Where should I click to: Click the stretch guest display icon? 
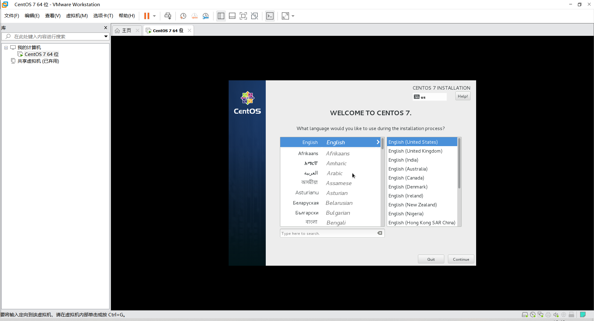[x=285, y=16]
